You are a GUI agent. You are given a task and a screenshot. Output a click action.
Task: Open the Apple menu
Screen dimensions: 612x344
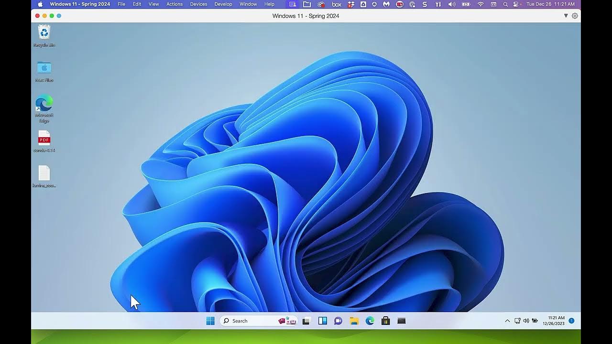[x=40, y=4]
